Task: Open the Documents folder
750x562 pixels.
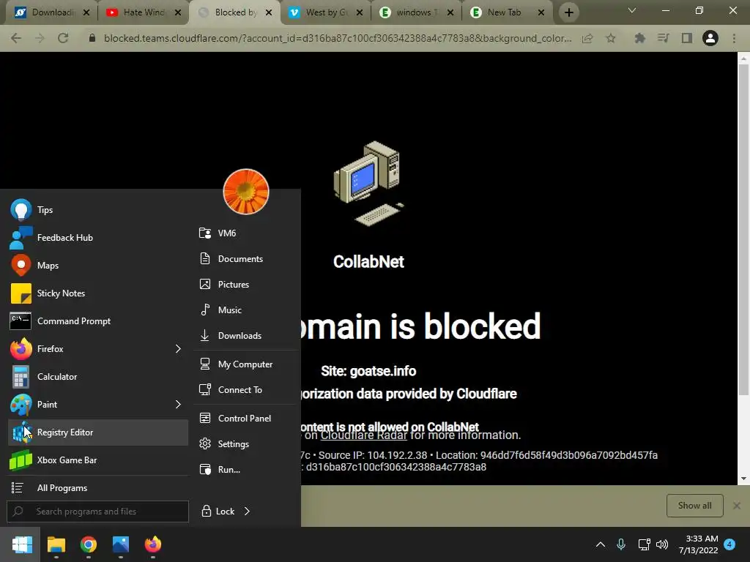Action: [246, 258]
